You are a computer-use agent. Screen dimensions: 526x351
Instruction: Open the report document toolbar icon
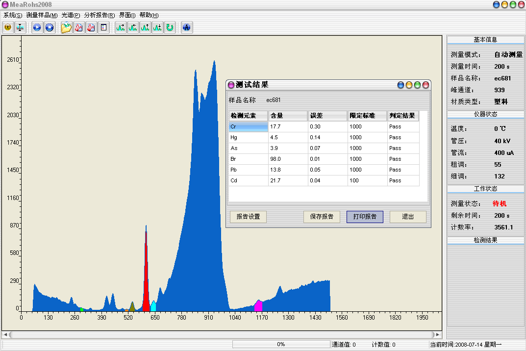pyautogui.click(x=103, y=27)
